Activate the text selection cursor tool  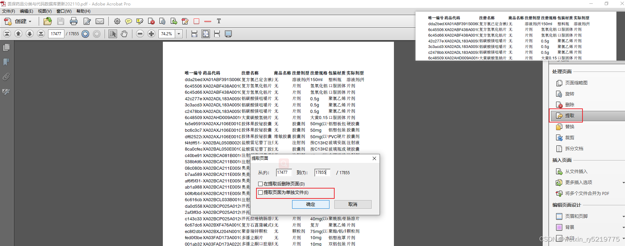(x=113, y=34)
